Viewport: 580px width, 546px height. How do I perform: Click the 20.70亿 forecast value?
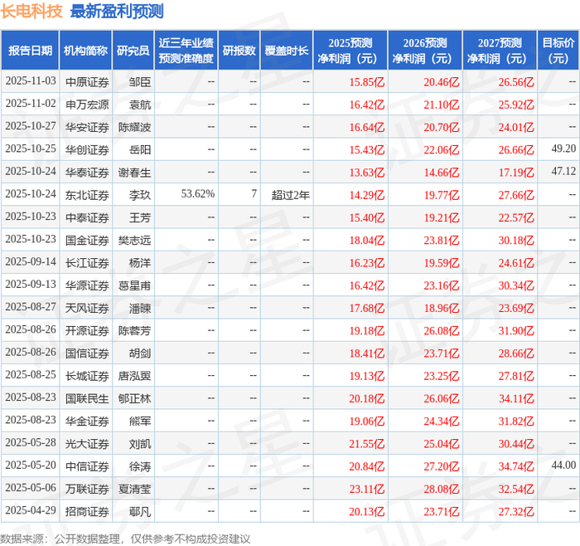[442, 127]
